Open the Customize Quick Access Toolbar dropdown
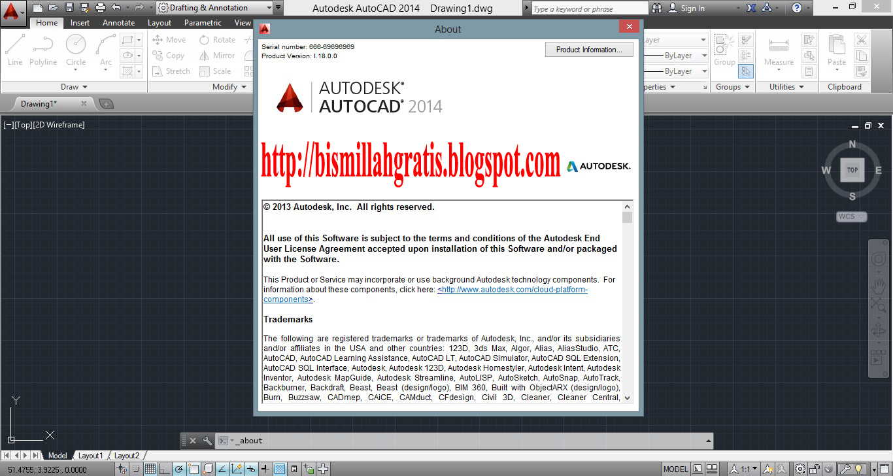 pyautogui.click(x=278, y=8)
